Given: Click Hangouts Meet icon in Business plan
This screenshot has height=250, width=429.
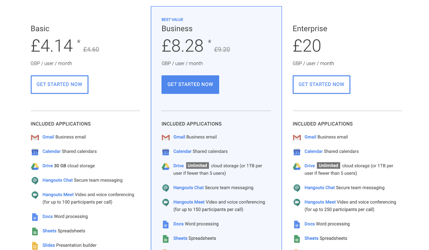Looking at the screenshot, I should pyautogui.click(x=166, y=203).
